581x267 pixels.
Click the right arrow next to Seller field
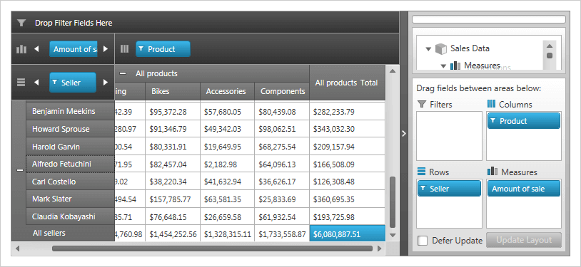click(x=106, y=83)
